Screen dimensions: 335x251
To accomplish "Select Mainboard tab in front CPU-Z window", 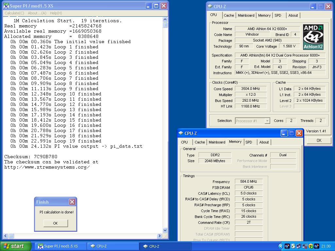I will tap(217, 142).
